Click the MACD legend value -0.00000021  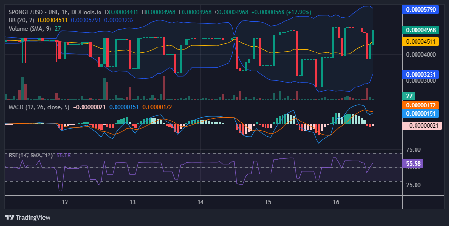[x=89, y=107]
